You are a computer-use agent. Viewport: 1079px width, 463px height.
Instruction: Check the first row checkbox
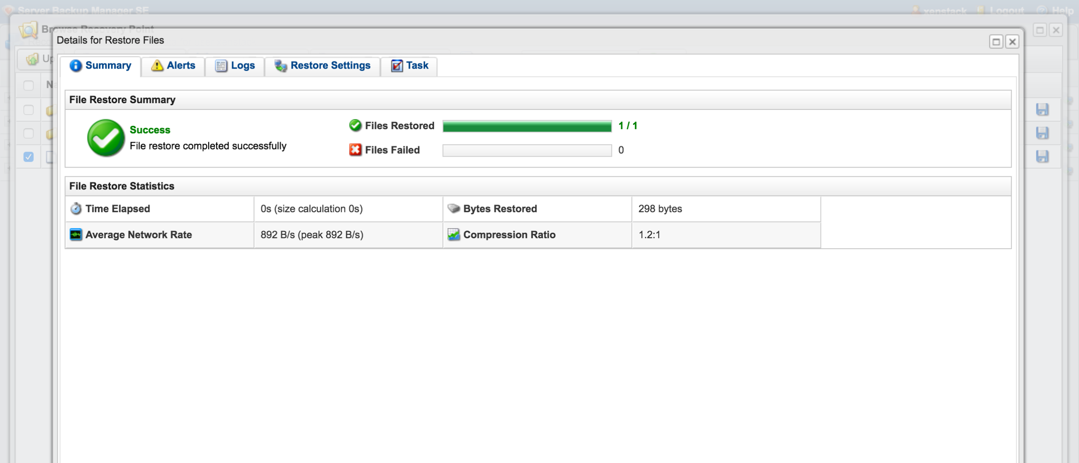pos(29,110)
